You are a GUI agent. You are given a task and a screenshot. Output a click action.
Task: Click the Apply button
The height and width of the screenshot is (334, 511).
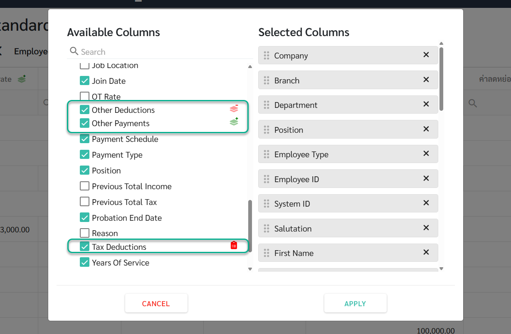click(355, 303)
